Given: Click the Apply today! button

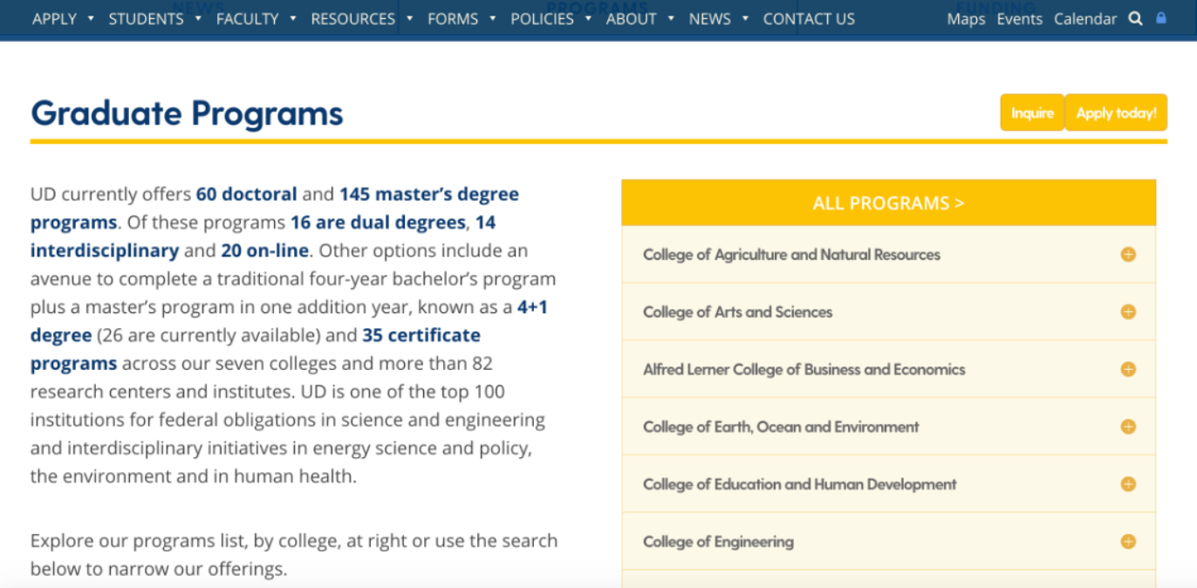Looking at the screenshot, I should coord(1116,113).
